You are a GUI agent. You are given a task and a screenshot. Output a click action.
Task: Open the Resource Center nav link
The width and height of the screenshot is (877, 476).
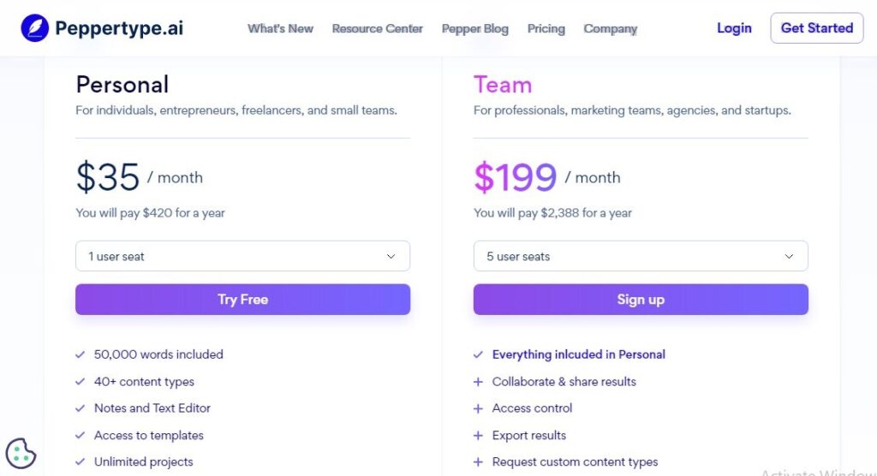377,28
